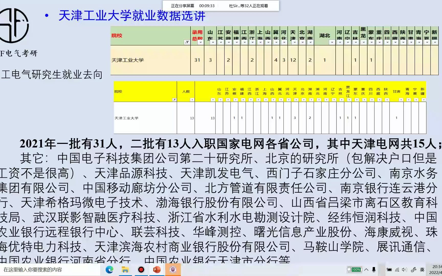The image size is (442, 276).
Task: Click the slide title 天津工业大学就业数据选讲
Action: click(x=132, y=16)
